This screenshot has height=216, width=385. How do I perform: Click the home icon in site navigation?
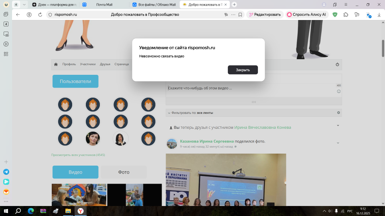tap(56, 64)
